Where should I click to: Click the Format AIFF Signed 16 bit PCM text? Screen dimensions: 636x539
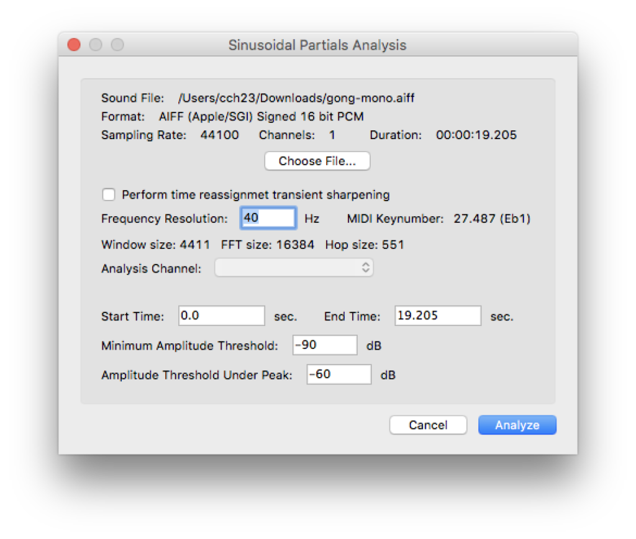click(261, 117)
